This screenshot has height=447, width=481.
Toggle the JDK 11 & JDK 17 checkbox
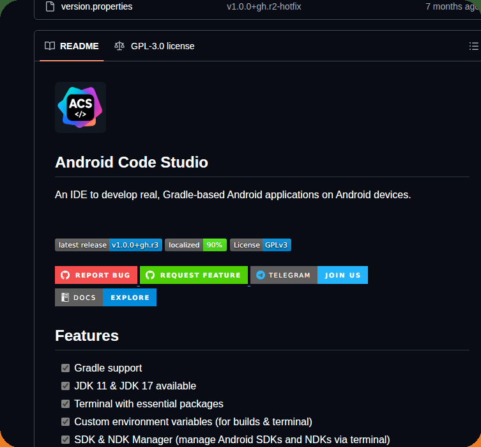coord(65,386)
